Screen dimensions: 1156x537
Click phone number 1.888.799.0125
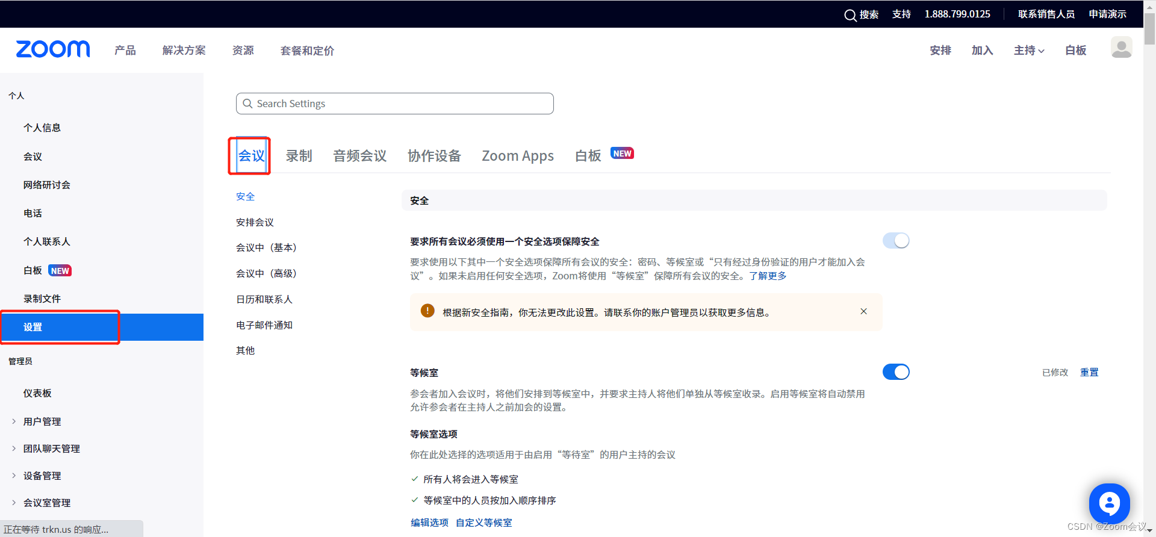[957, 14]
